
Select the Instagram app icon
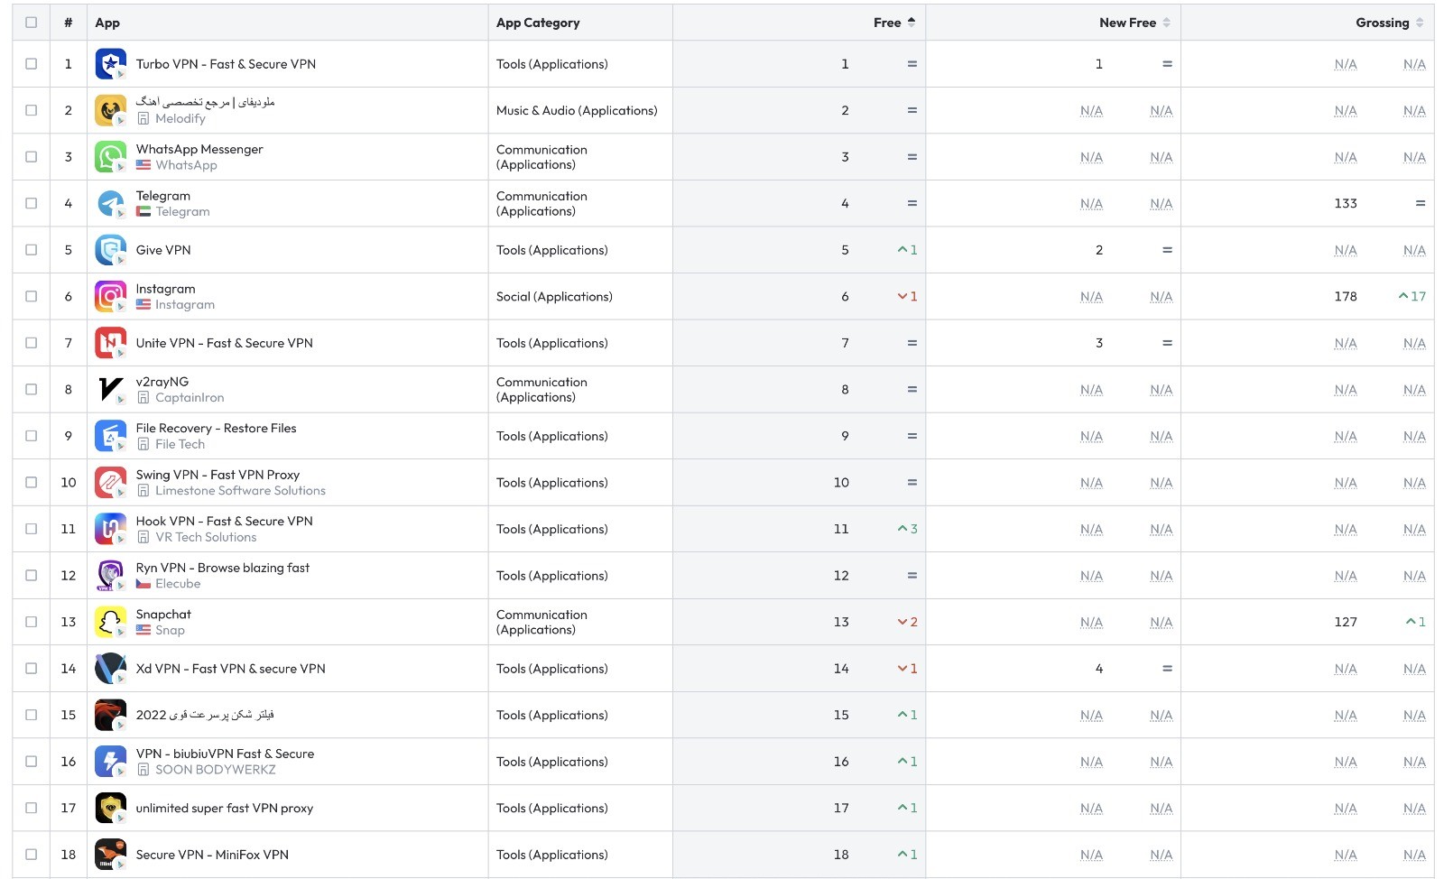point(110,297)
